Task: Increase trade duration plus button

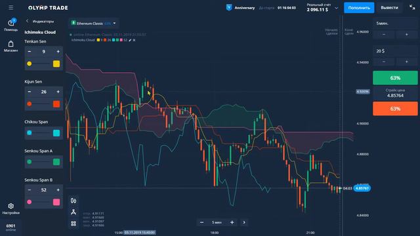Action: [x=406, y=34]
